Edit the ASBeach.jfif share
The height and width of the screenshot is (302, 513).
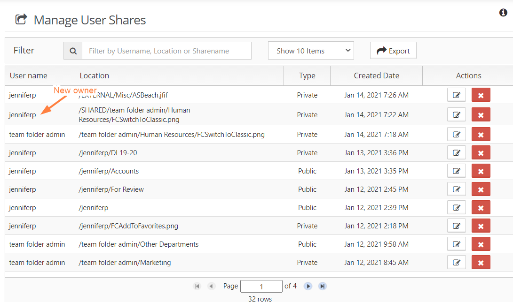pyautogui.click(x=456, y=95)
